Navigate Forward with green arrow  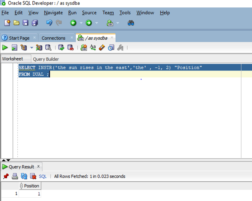coord(89,23)
